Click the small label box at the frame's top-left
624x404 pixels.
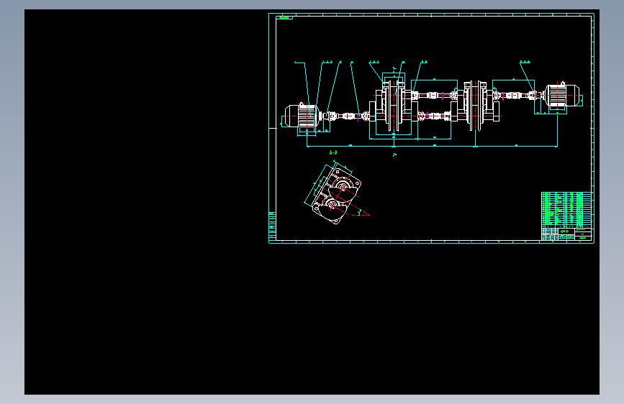point(284,17)
